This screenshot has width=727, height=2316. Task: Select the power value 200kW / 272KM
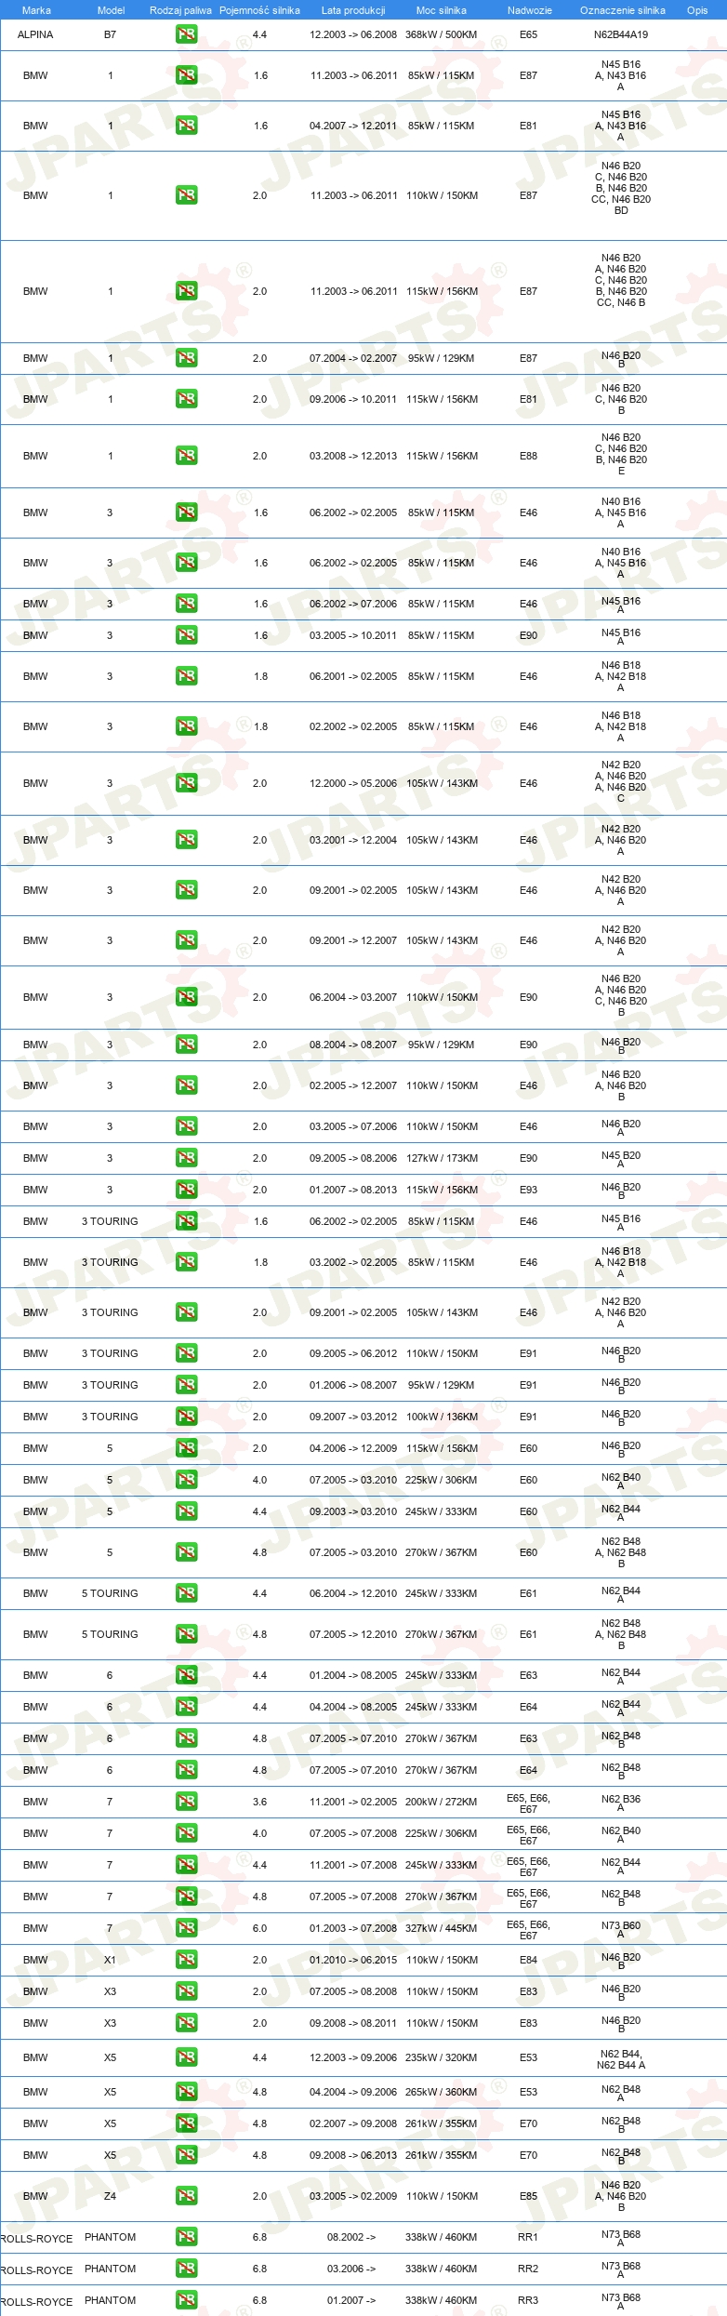(x=442, y=1802)
